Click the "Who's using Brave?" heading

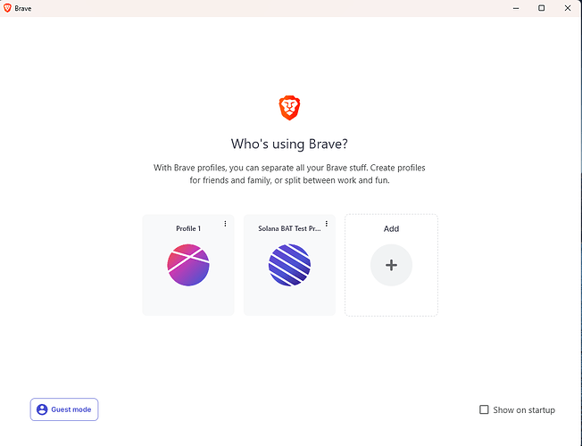click(x=289, y=144)
